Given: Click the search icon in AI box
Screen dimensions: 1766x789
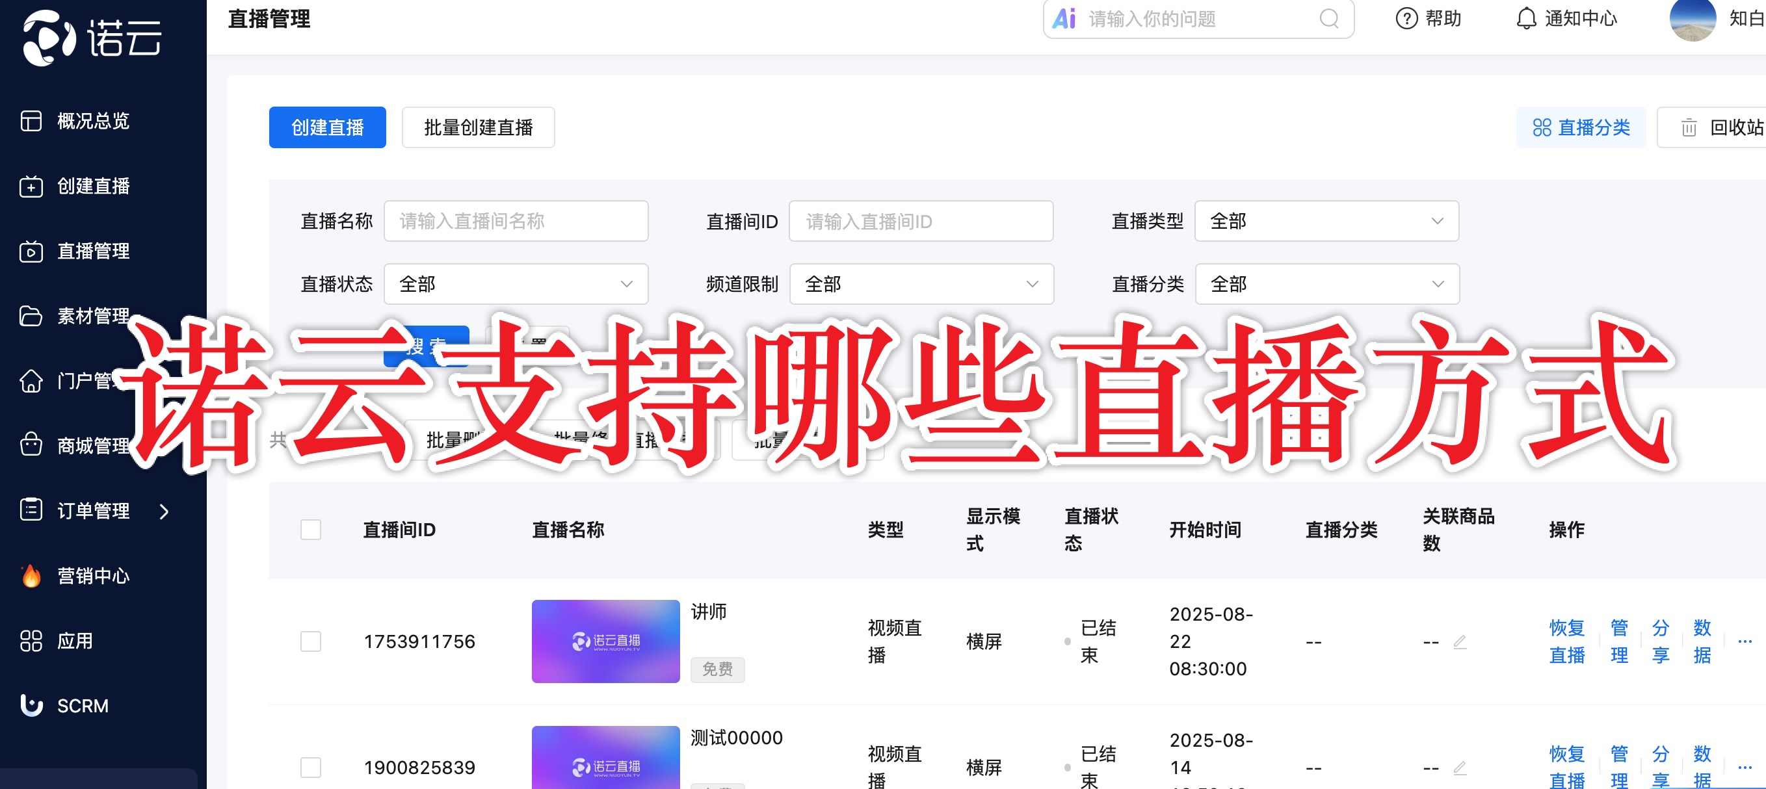Looking at the screenshot, I should pos(1328,18).
